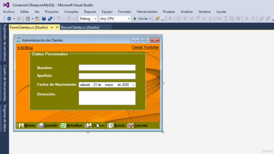The image size is (274, 154).
Task: Click the Ir Al Blog link
Action: pyautogui.click(x=25, y=47)
